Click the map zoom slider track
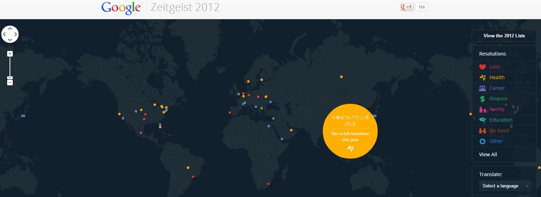This screenshot has width=541, height=197. [10, 67]
